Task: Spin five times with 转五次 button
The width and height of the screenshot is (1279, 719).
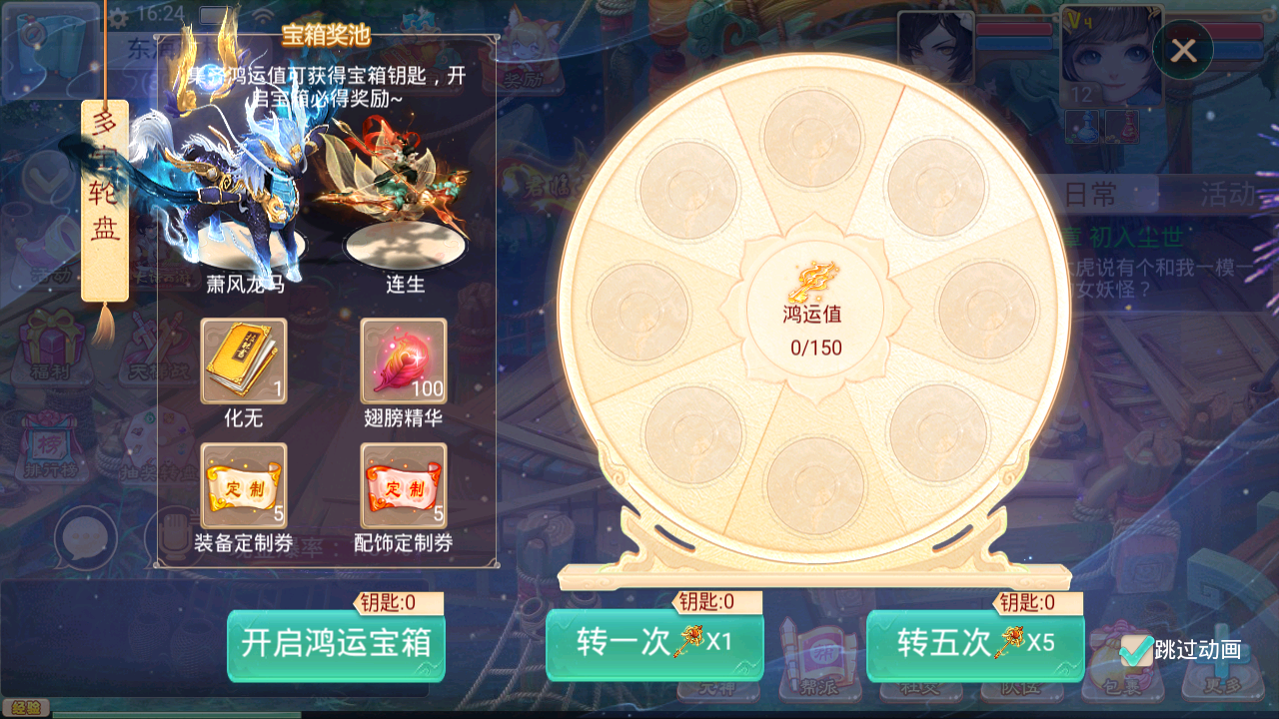Action: (975, 644)
